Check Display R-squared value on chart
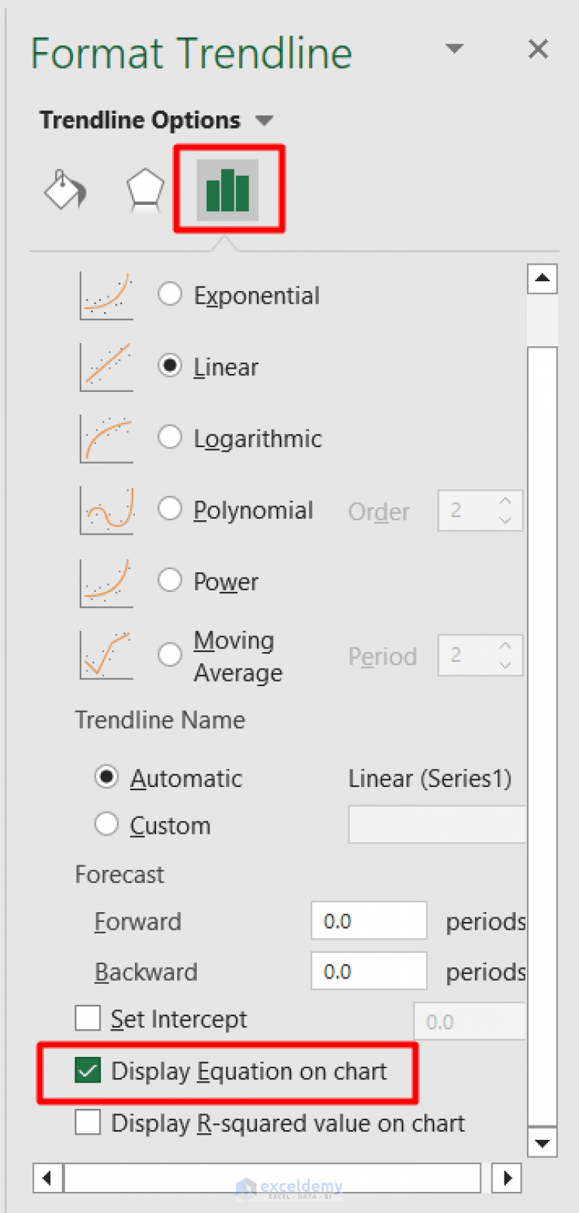Image resolution: width=579 pixels, height=1213 pixels. (x=88, y=1123)
